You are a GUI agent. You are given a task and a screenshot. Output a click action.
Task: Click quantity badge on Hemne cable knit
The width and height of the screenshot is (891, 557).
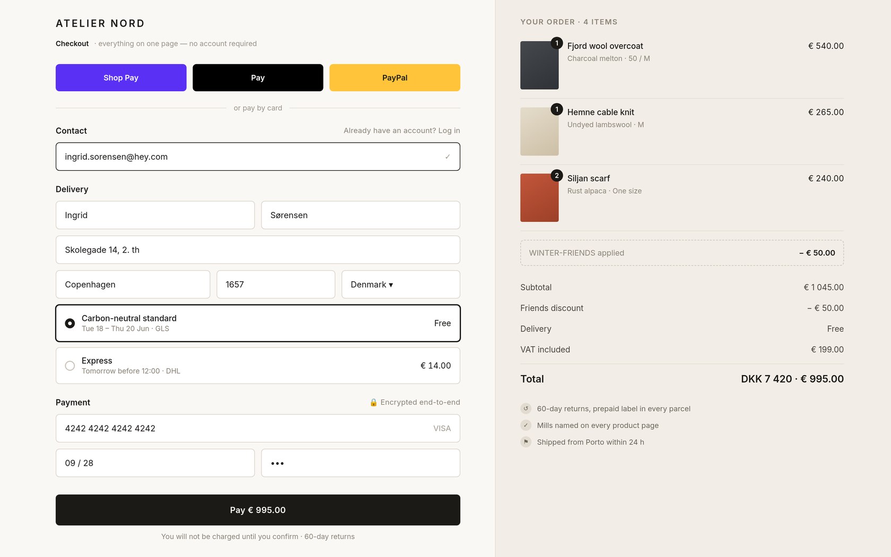click(556, 109)
